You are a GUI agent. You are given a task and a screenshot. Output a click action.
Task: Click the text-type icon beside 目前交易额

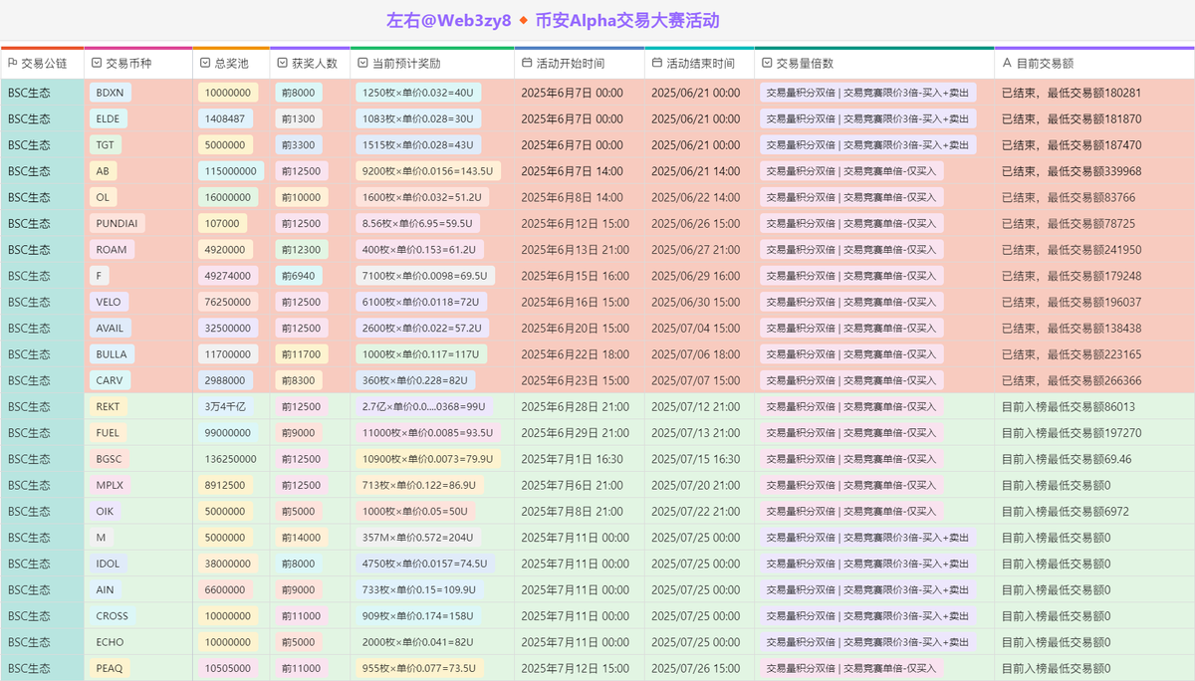pos(1007,64)
